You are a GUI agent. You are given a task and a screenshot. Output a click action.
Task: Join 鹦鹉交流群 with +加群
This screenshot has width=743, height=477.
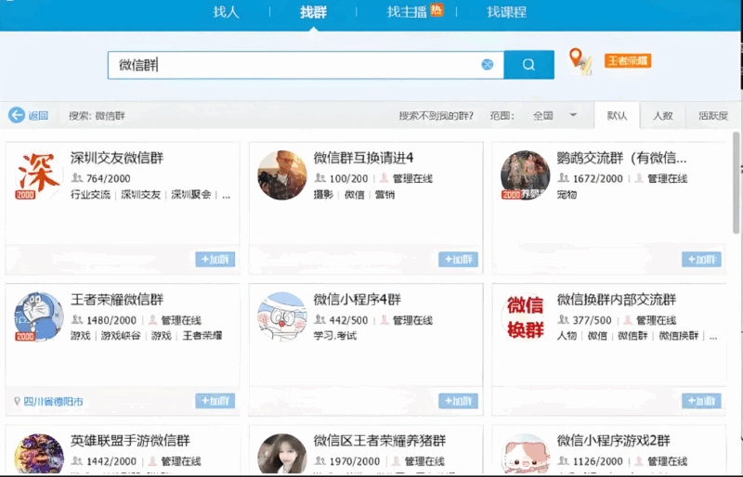[701, 259]
